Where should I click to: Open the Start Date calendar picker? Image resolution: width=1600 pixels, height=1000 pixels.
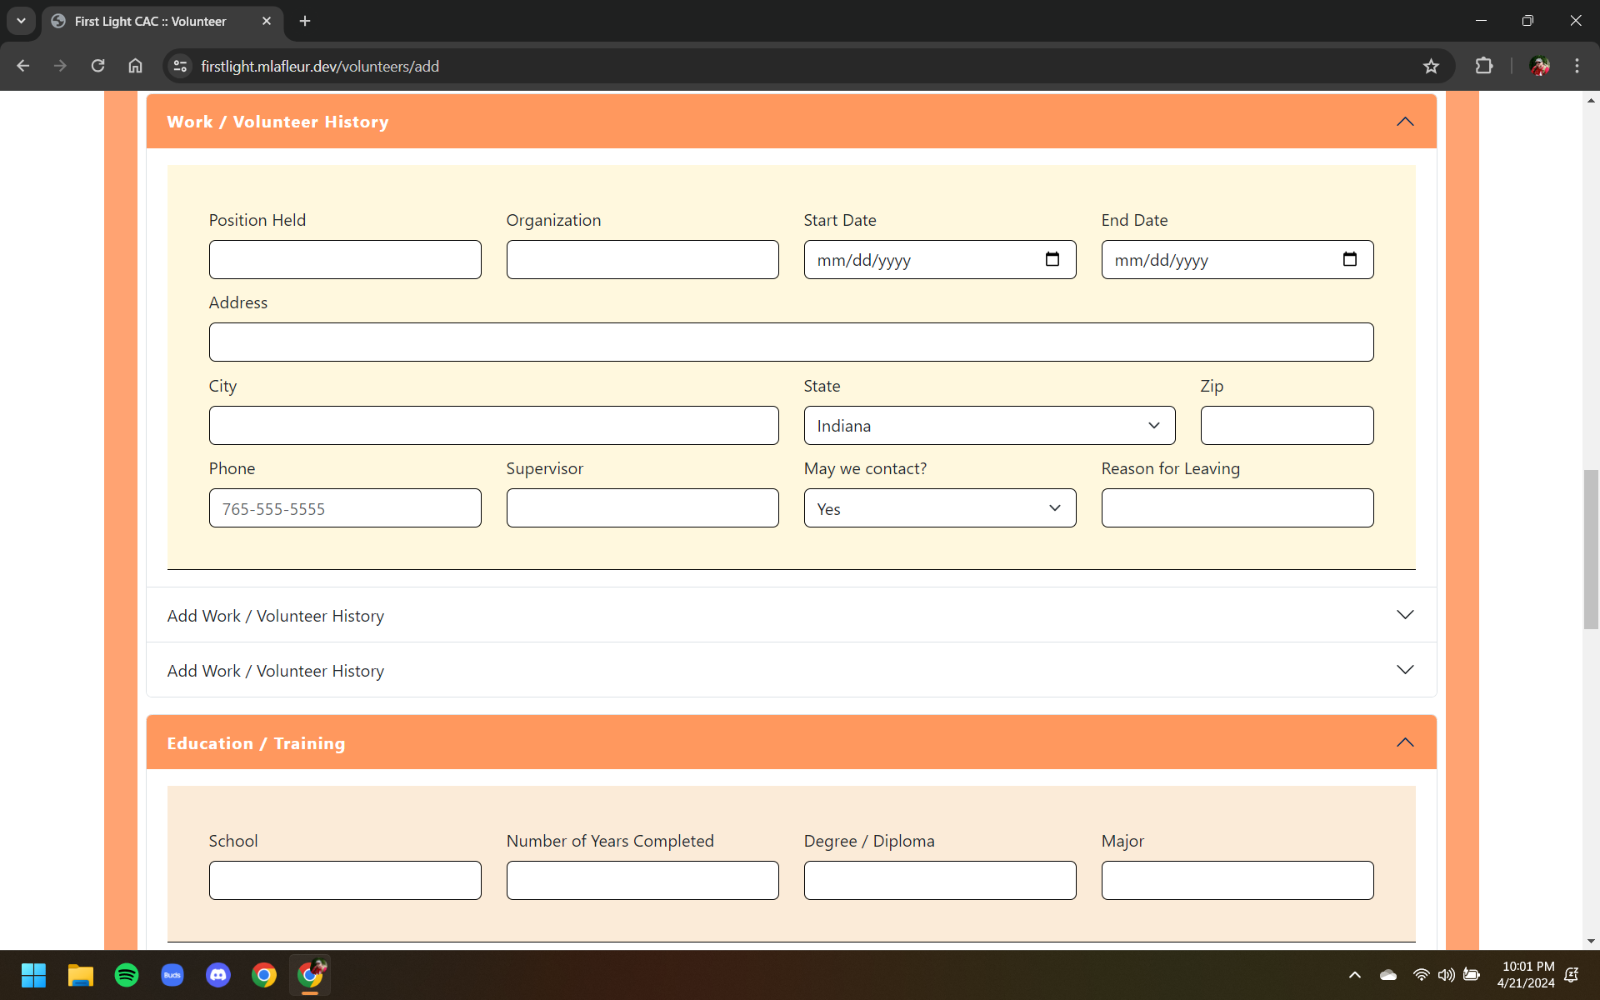pos(1052,259)
